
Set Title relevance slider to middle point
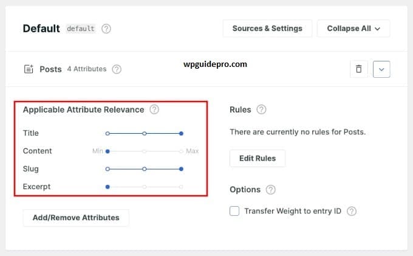145,133
